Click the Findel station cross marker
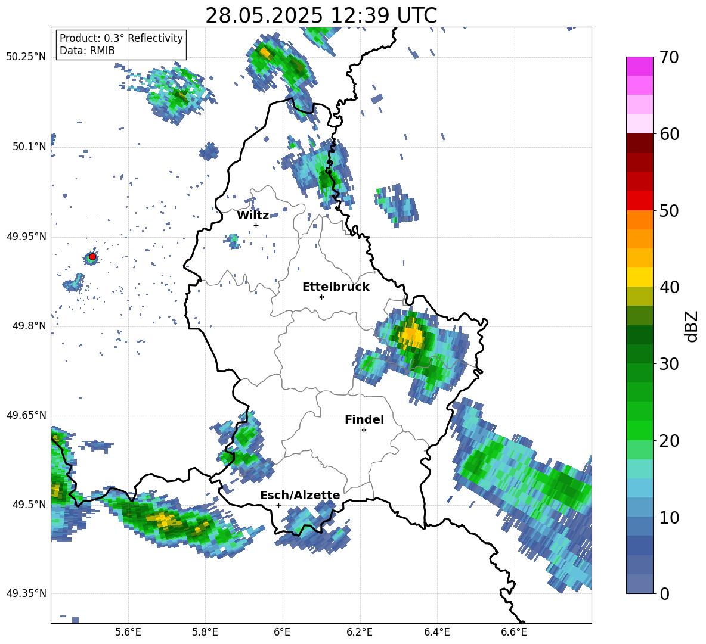Viewport: 706px width, 644px height. (x=364, y=430)
